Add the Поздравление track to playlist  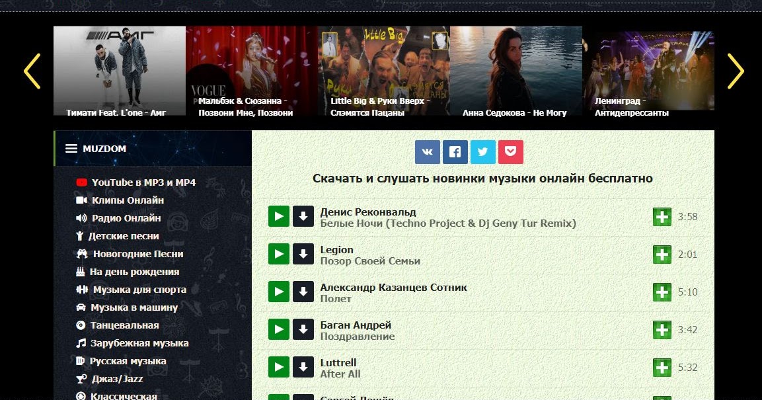click(x=662, y=329)
